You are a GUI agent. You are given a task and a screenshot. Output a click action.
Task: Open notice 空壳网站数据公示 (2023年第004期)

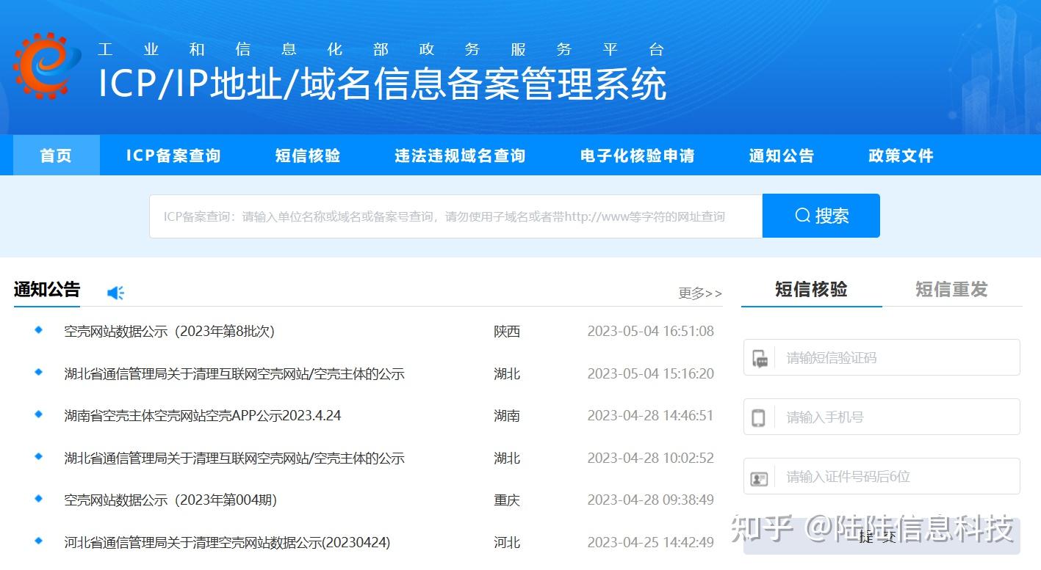pyautogui.click(x=170, y=500)
